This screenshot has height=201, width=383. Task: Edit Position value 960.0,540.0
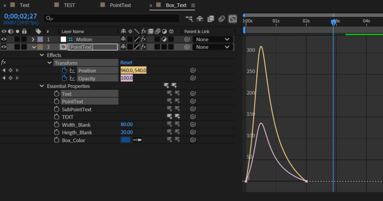pyautogui.click(x=134, y=70)
